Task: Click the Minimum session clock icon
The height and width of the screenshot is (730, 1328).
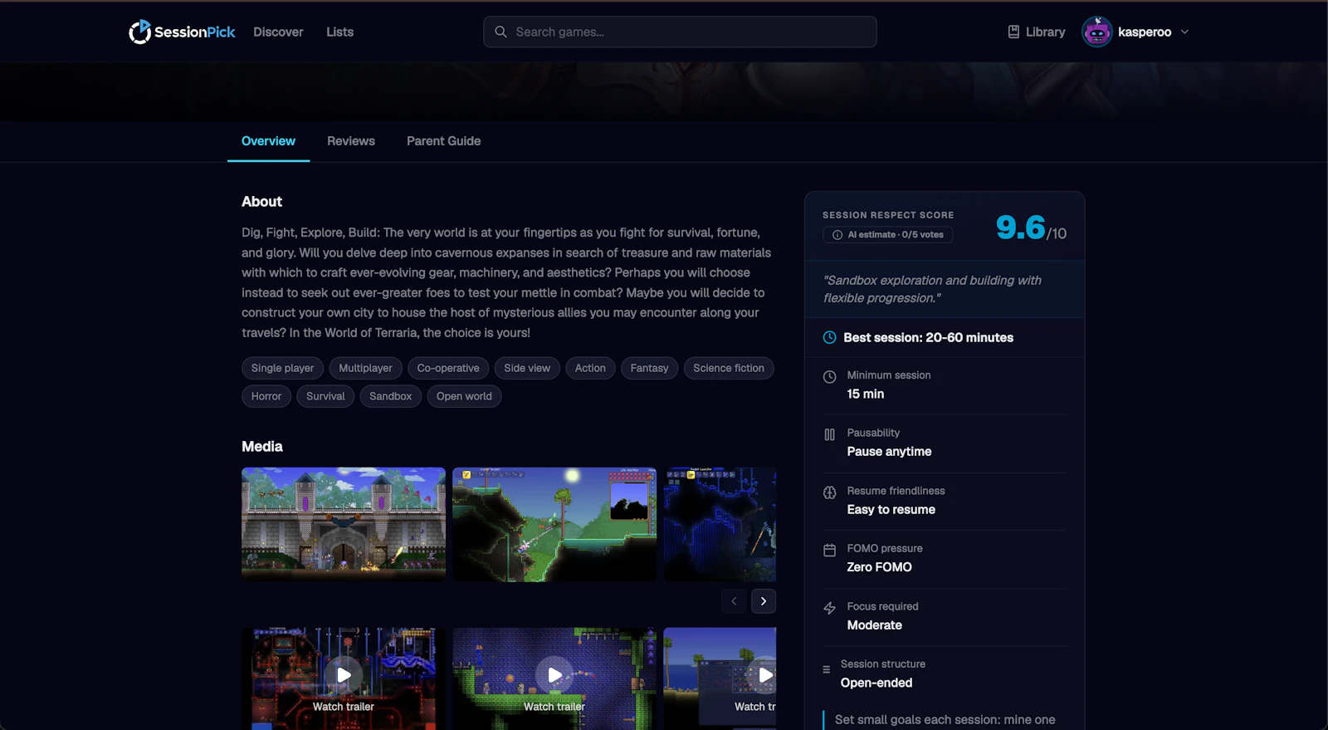Action: pos(829,377)
